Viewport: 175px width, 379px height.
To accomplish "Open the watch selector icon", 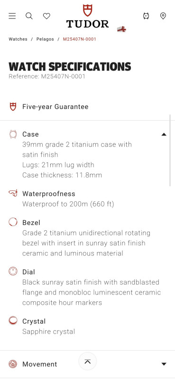I will [x=146, y=16].
